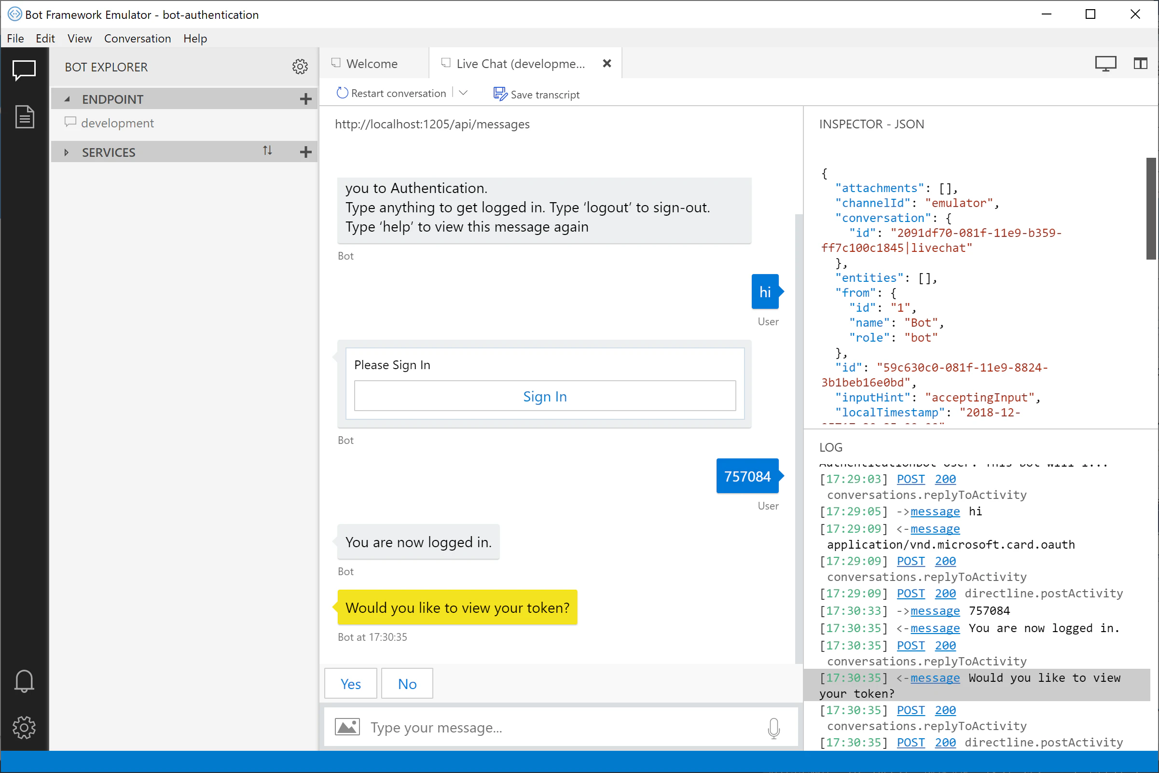Close the Live Chat tab
The height and width of the screenshot is (773, 1159).
point(607,63)
